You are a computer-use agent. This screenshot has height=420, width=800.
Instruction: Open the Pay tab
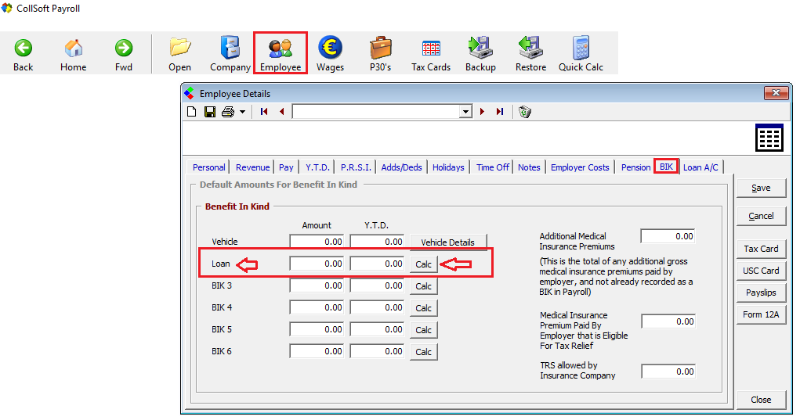286,167
